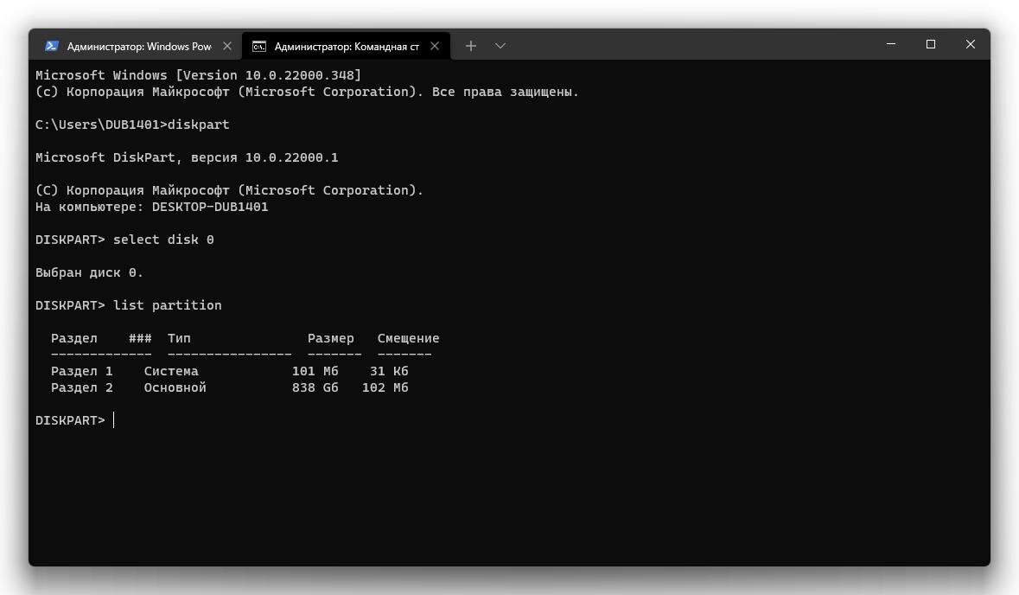
Task: Click the Microsoft Windows version line
Action: click(199, 74)
